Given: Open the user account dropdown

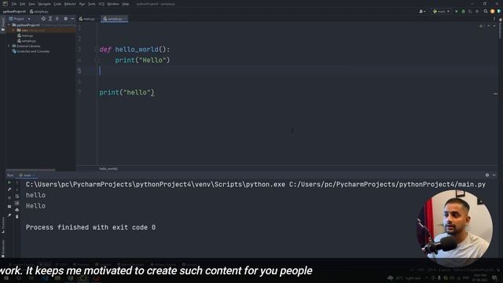Looking at the screenshot, I should pyautogui.click(x=422, y=12).
